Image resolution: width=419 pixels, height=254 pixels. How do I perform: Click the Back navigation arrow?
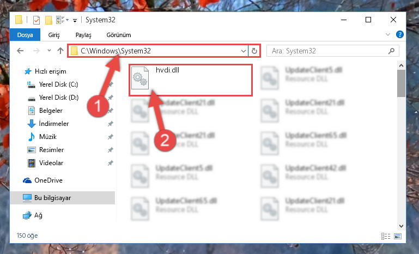(20, 51)
